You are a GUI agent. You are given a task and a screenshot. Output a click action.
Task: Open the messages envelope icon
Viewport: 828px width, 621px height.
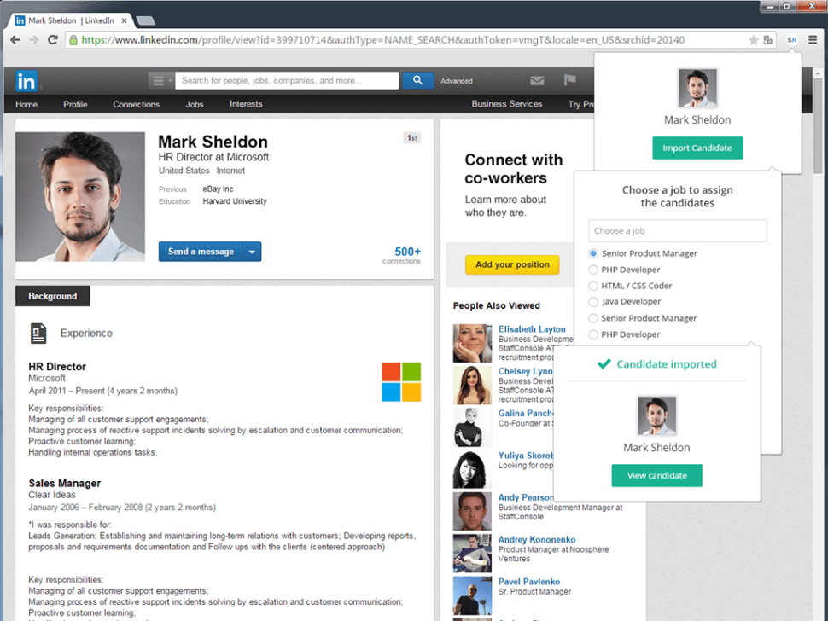pyautogui.click(x=537, y=81)
